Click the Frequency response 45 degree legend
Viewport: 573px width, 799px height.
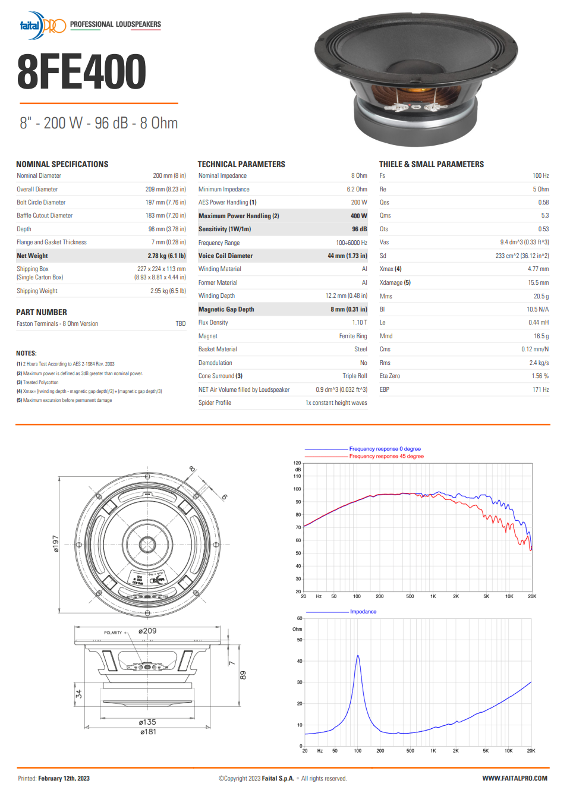coord(386,457)
